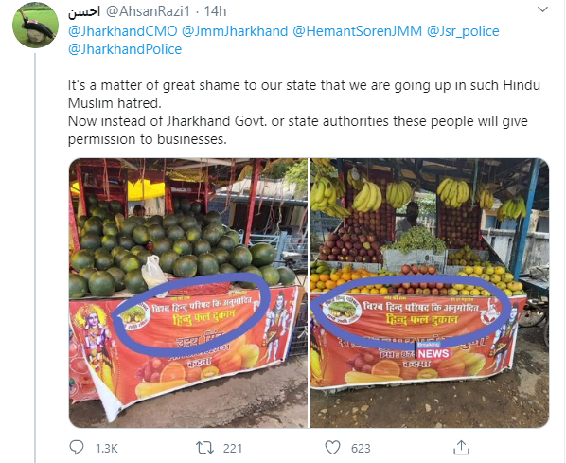Screen dimensions: 566x463
Task: Go to the @Jsr_police mention
Action: 463,31
